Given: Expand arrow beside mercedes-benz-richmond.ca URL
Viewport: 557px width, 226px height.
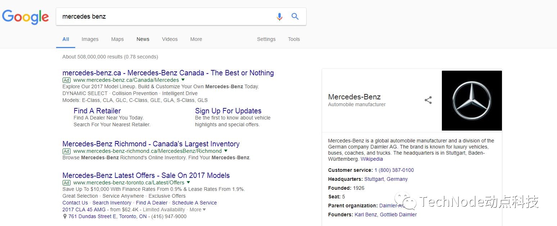Looking at the screenshot, I should point(226,151).
